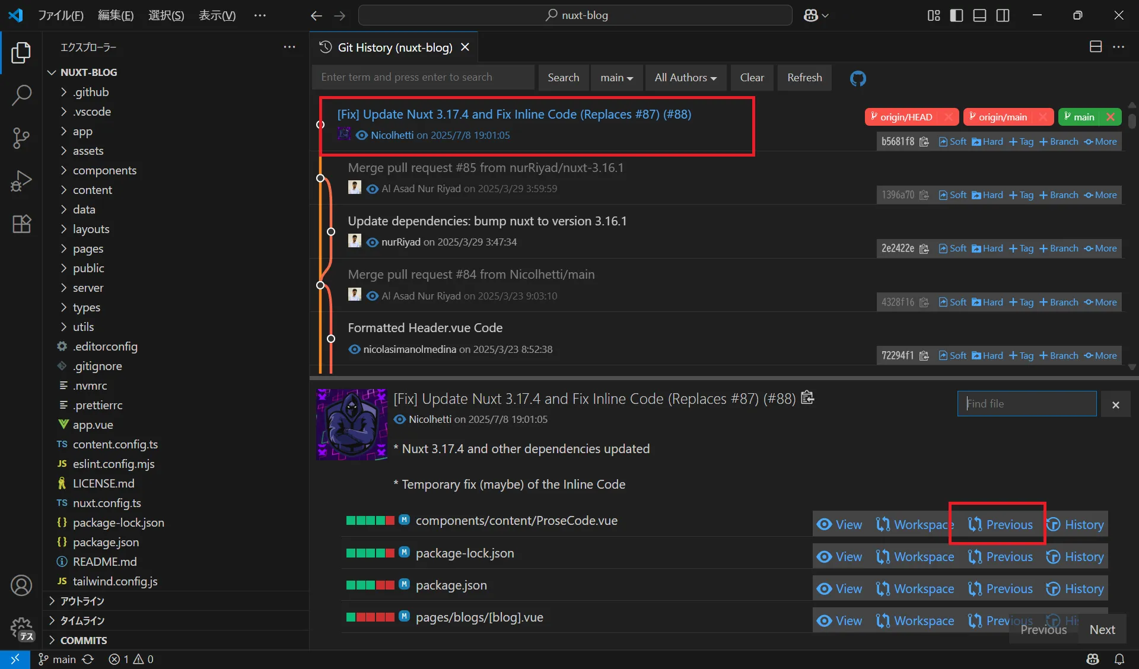Expand the COMMITS section
Viewport: 1139px width, 669px height.
coord(176,640)
